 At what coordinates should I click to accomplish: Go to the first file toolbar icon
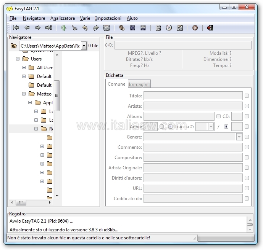click(x=16, y=28)
